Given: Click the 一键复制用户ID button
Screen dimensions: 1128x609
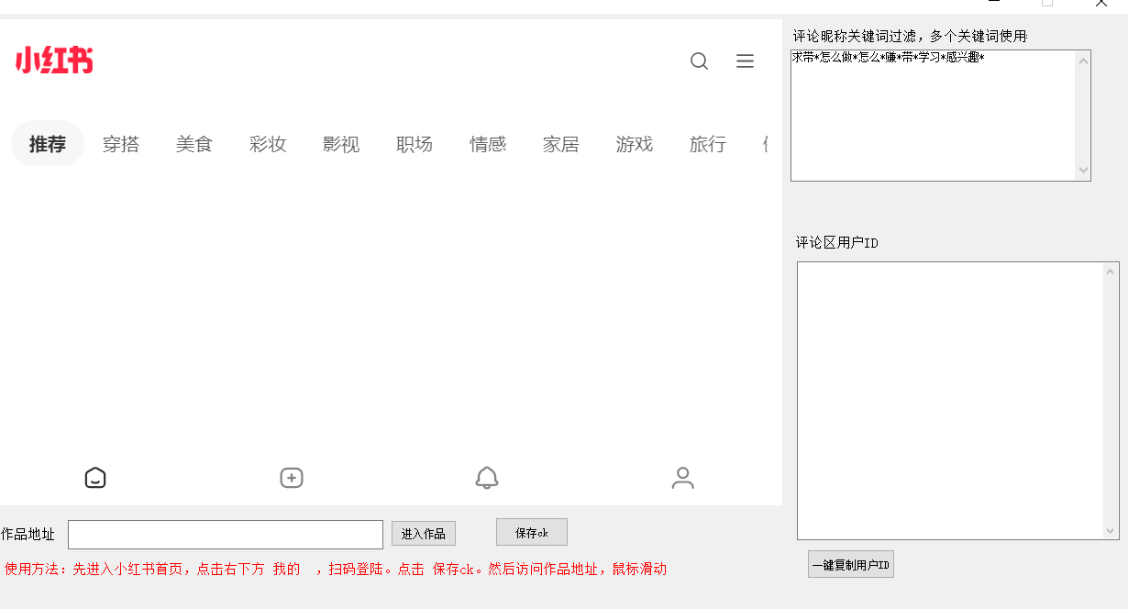Looking at the screenshot, I should coord(850,565).
